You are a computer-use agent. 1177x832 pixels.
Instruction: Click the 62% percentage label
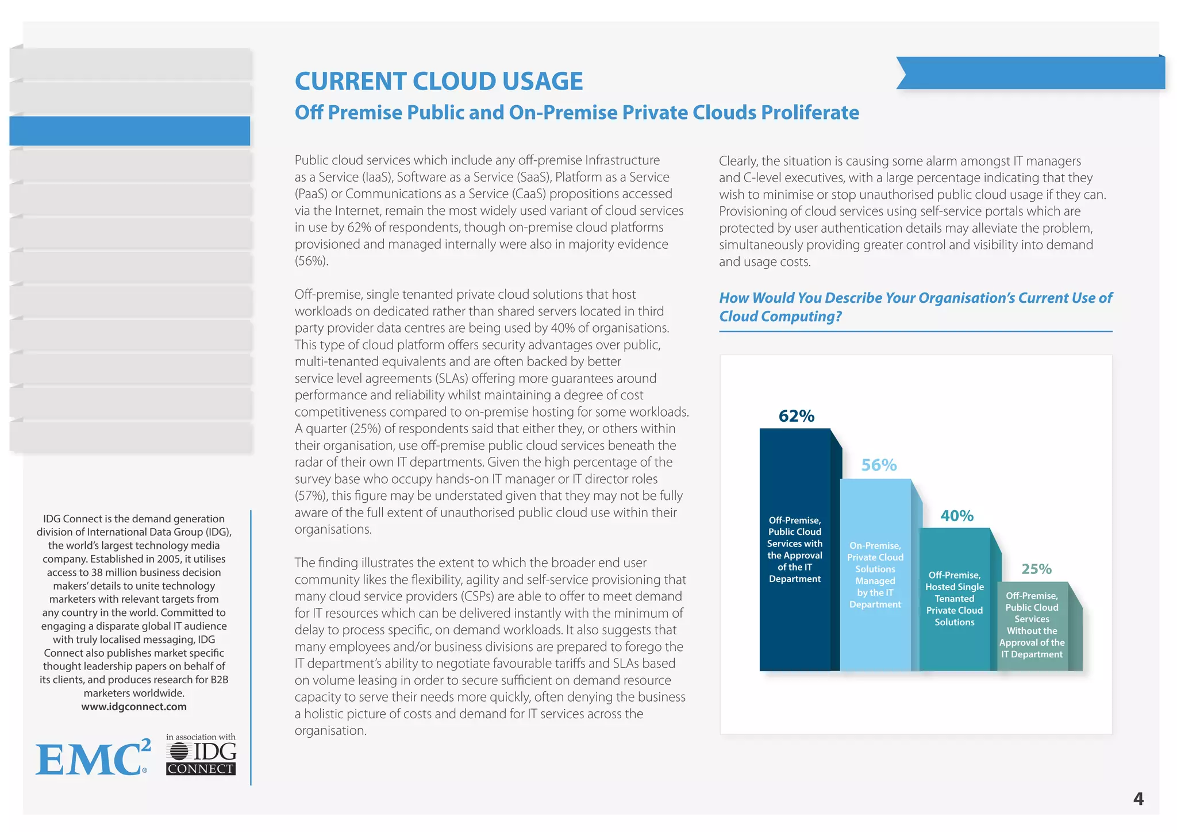[796, 416]
